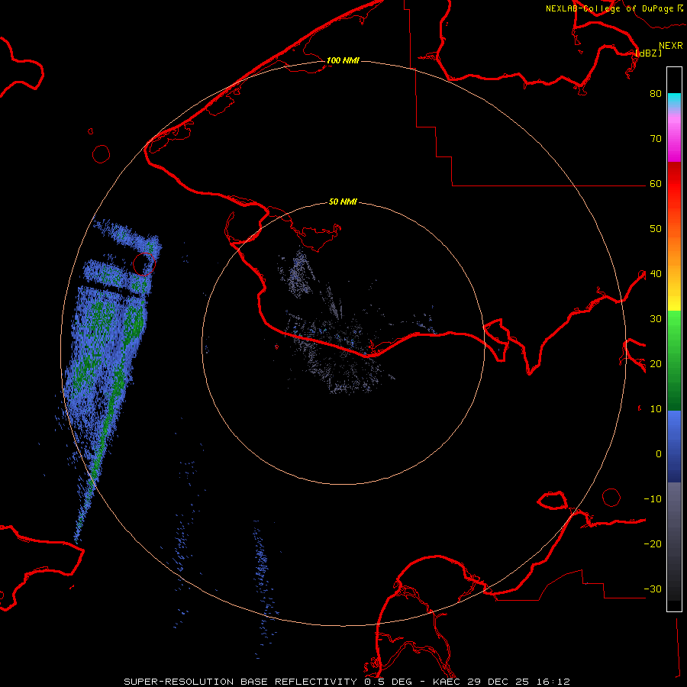Click the 100 NMI range ring label
The image size is (687, 687).
[x=343, y=60]
